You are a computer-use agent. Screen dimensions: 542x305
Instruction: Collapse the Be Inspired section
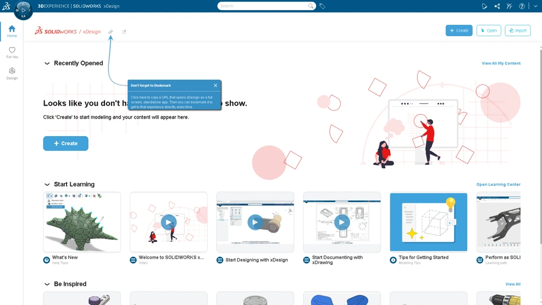coord(47,284)
